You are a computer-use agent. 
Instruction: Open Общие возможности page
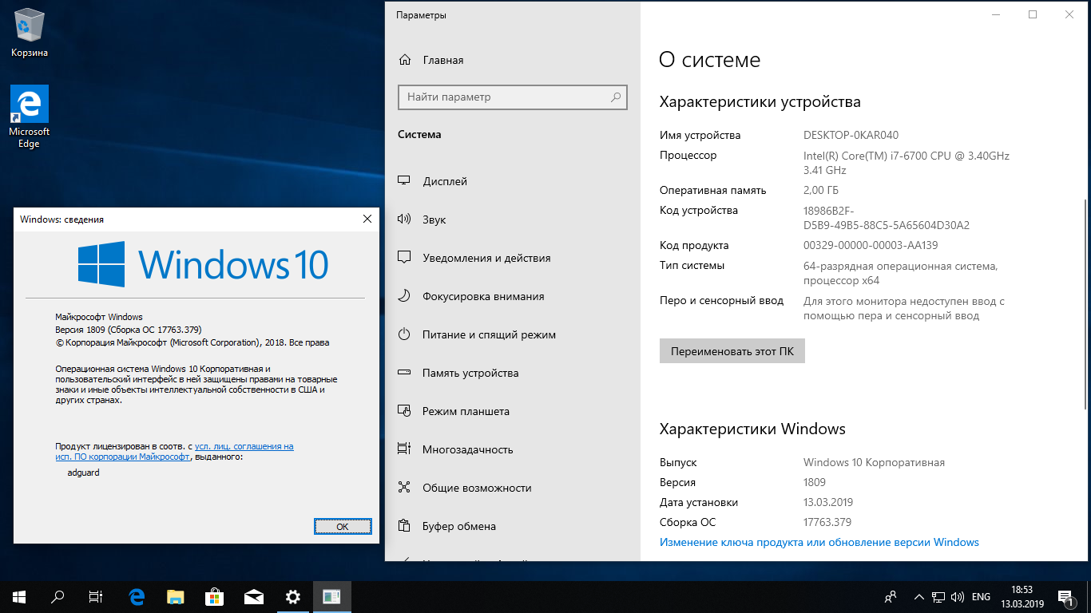(513, 488)
